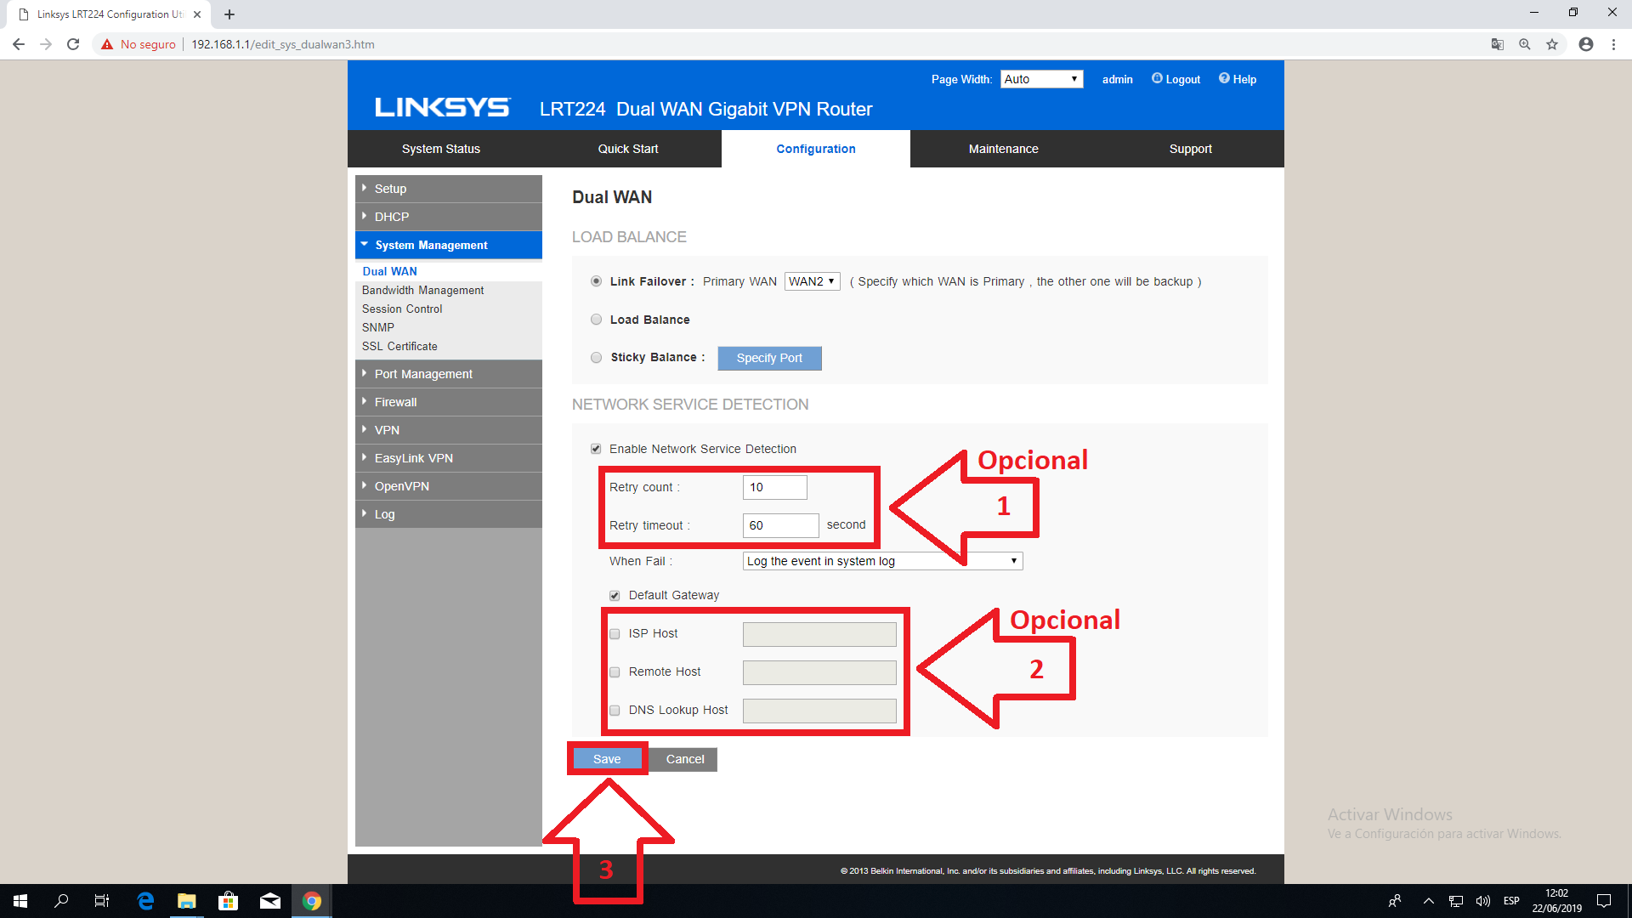The image size is (1632, 918).
Task: Click the Google Translate page icon
Action: pyautogui.click(x=1498, y=44)
